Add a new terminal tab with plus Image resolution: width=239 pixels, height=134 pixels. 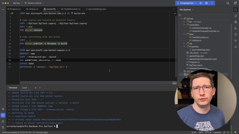[35, 88]
